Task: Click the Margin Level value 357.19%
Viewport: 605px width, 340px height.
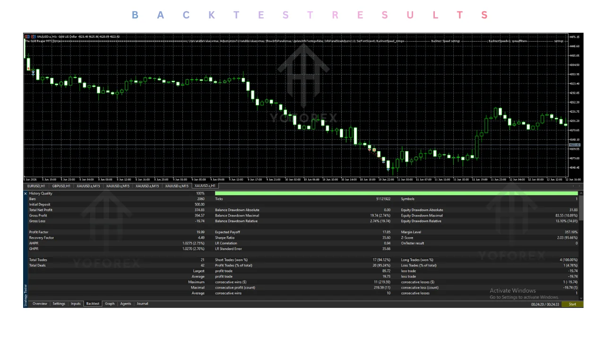Action: click(x=571, y=232)
